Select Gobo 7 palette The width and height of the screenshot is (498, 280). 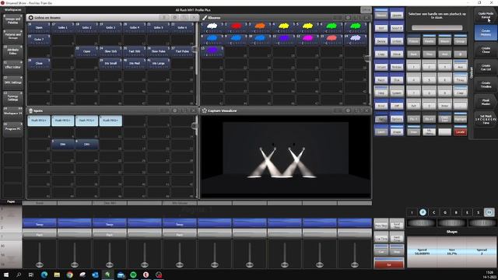click(39, 40)
